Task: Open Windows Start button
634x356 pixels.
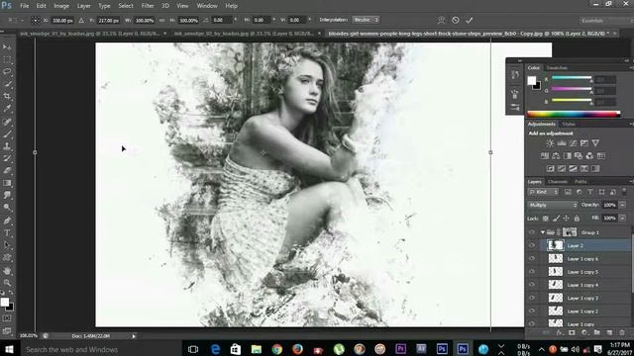Action: click(9, 349)
